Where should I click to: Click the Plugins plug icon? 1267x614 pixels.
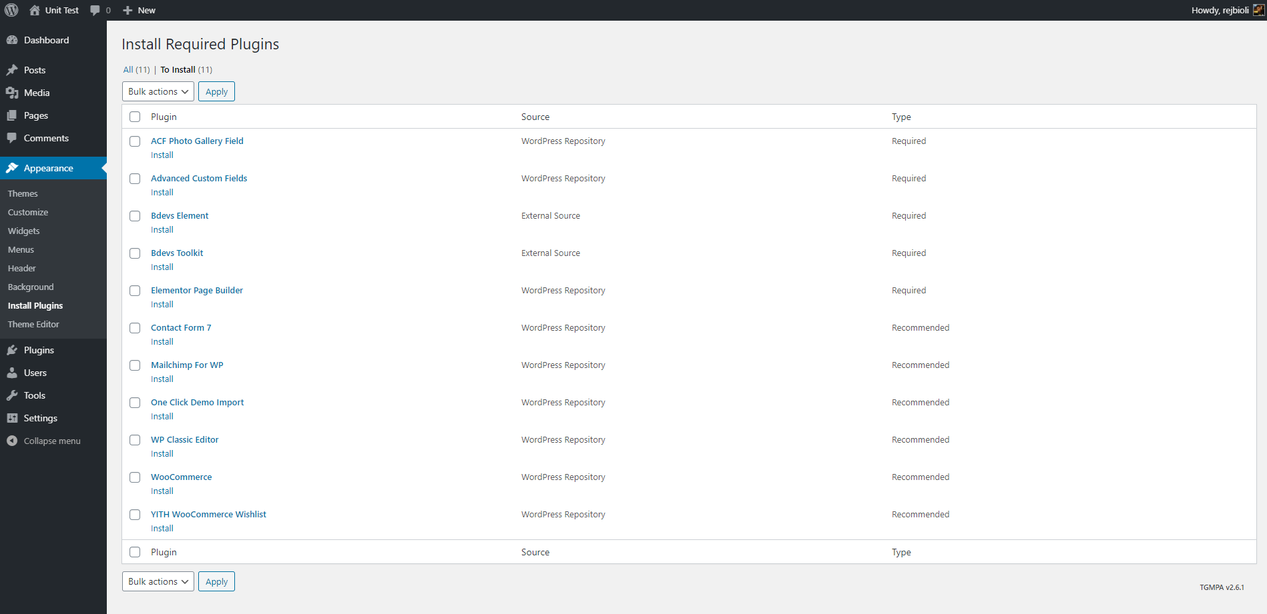point(12,350)
